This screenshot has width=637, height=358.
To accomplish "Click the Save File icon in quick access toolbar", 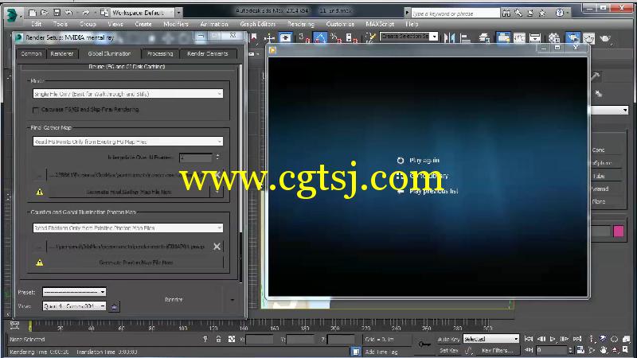I will tap(57, 13).
